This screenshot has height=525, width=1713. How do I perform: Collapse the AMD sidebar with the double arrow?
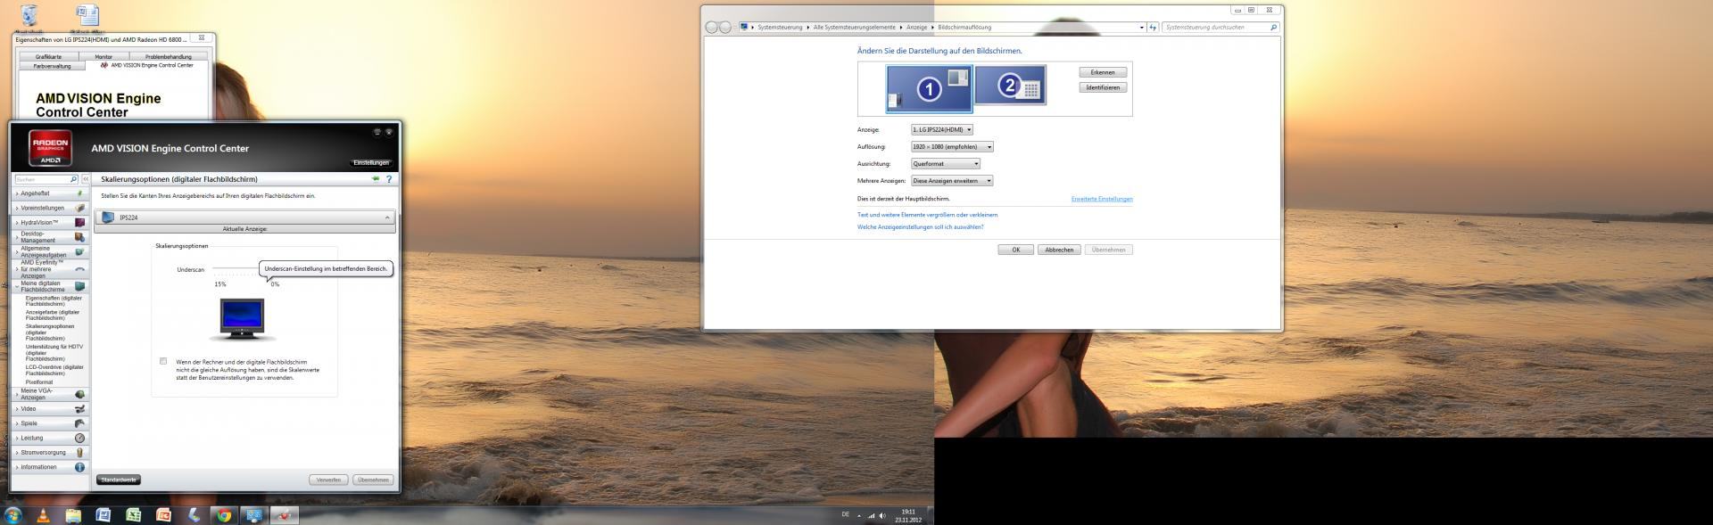coord(86,179)
